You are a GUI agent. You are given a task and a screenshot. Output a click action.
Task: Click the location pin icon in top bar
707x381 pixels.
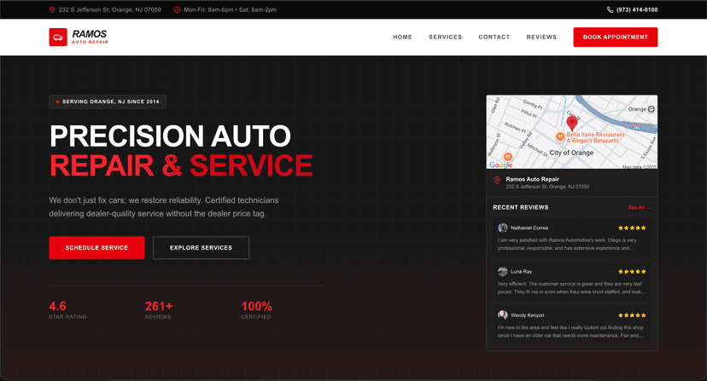click(x=52, y=10)
